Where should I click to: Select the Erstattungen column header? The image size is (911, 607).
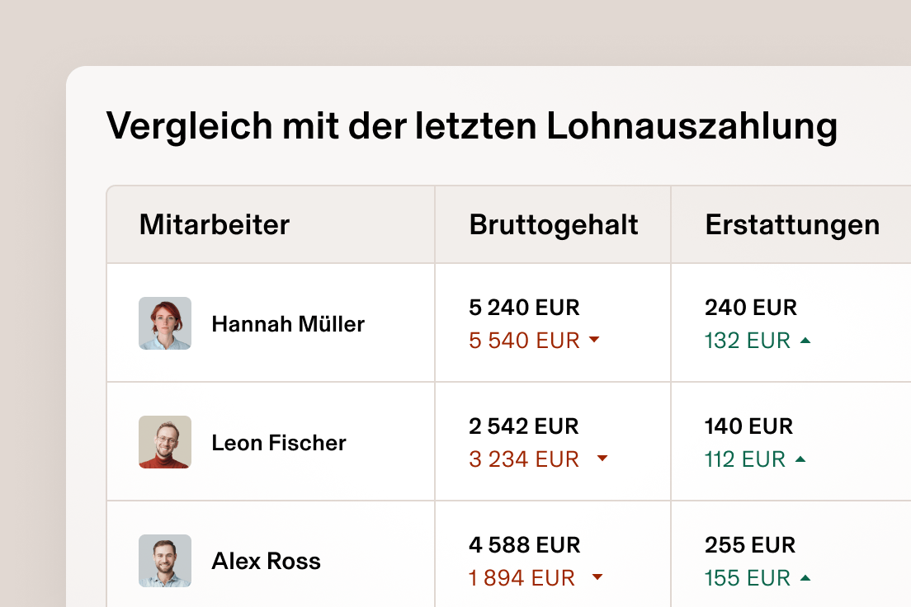(x=791, y=224)
